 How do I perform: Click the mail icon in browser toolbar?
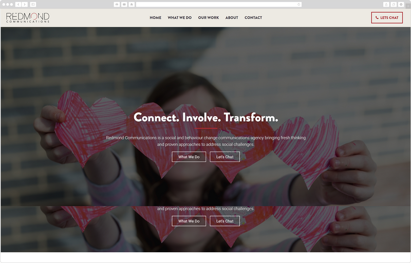[x=124, y=5]
